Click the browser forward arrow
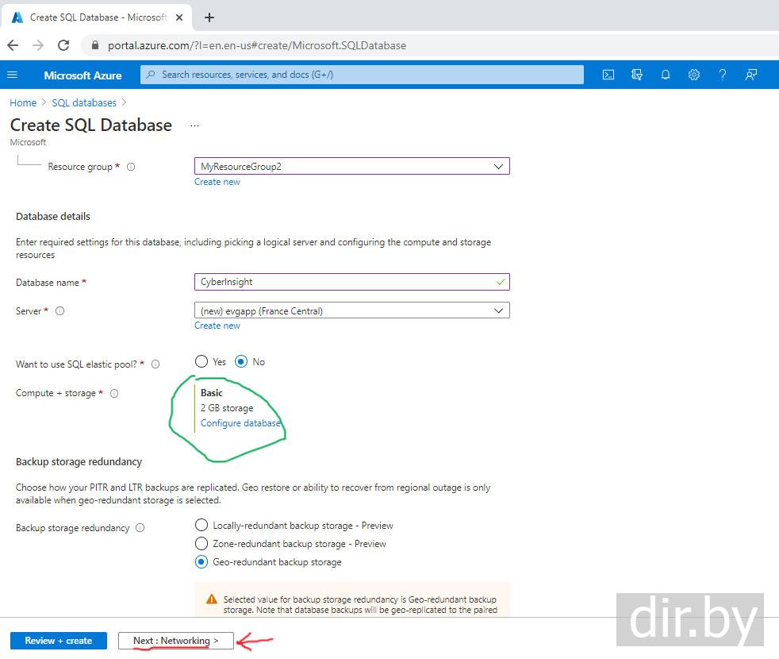The height and width of the screenshot is (659, 779). (x=38, y=45)
